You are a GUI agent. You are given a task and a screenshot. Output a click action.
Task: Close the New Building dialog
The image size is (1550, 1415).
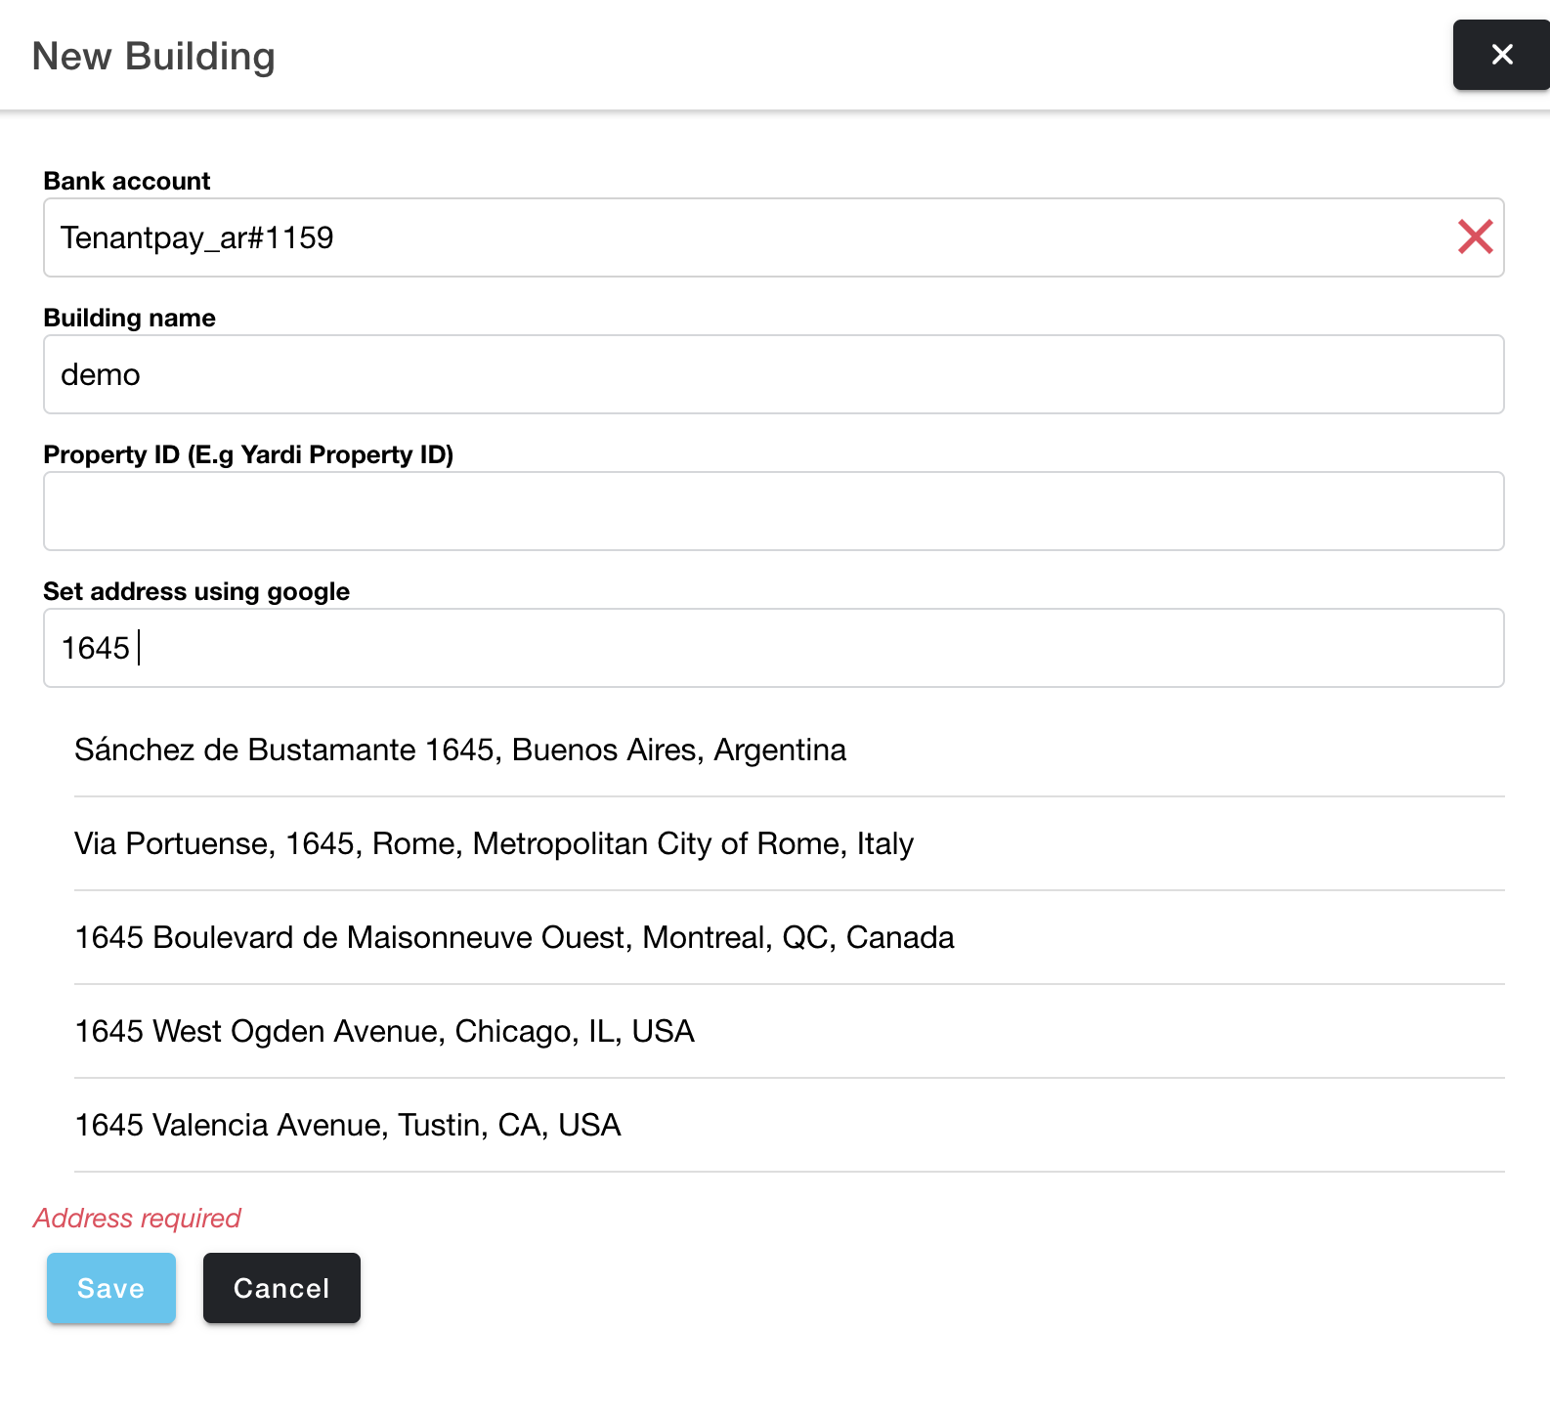click(x=1500, y=55)
